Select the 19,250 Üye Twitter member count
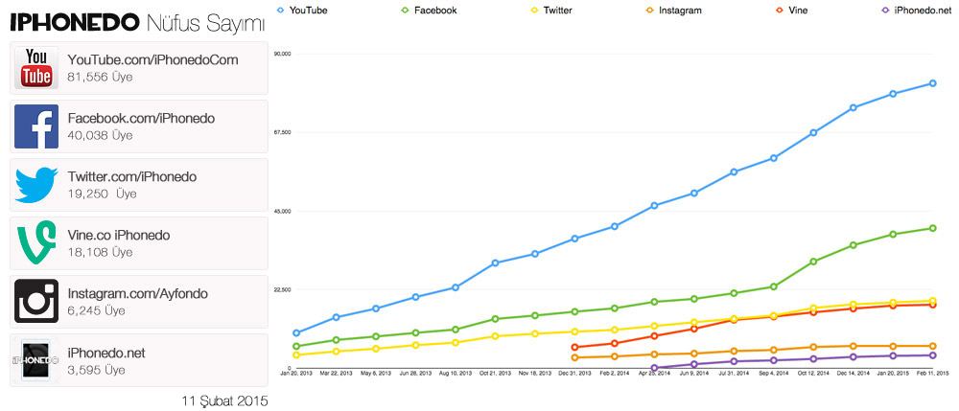959x411 pixels. [x=103, y=194]
